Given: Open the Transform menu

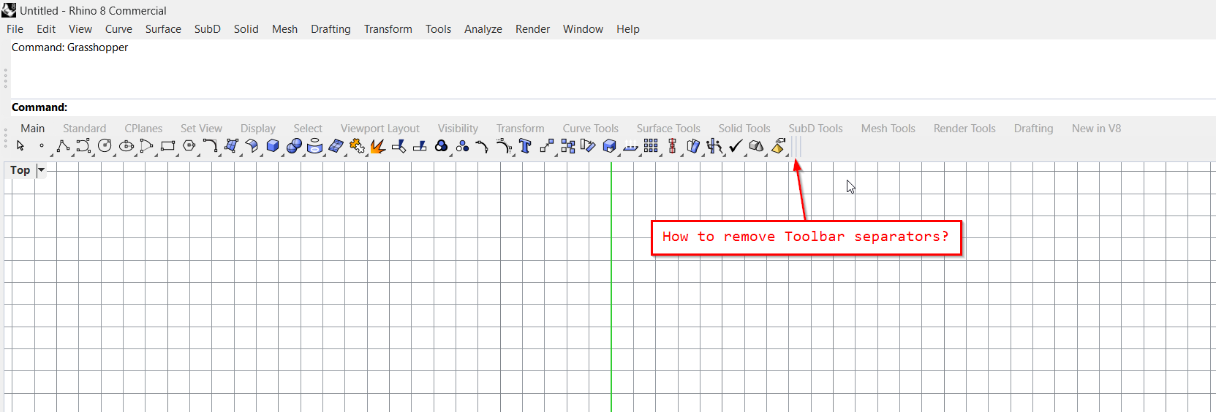Looking at the screenshot, I should 388,29.
